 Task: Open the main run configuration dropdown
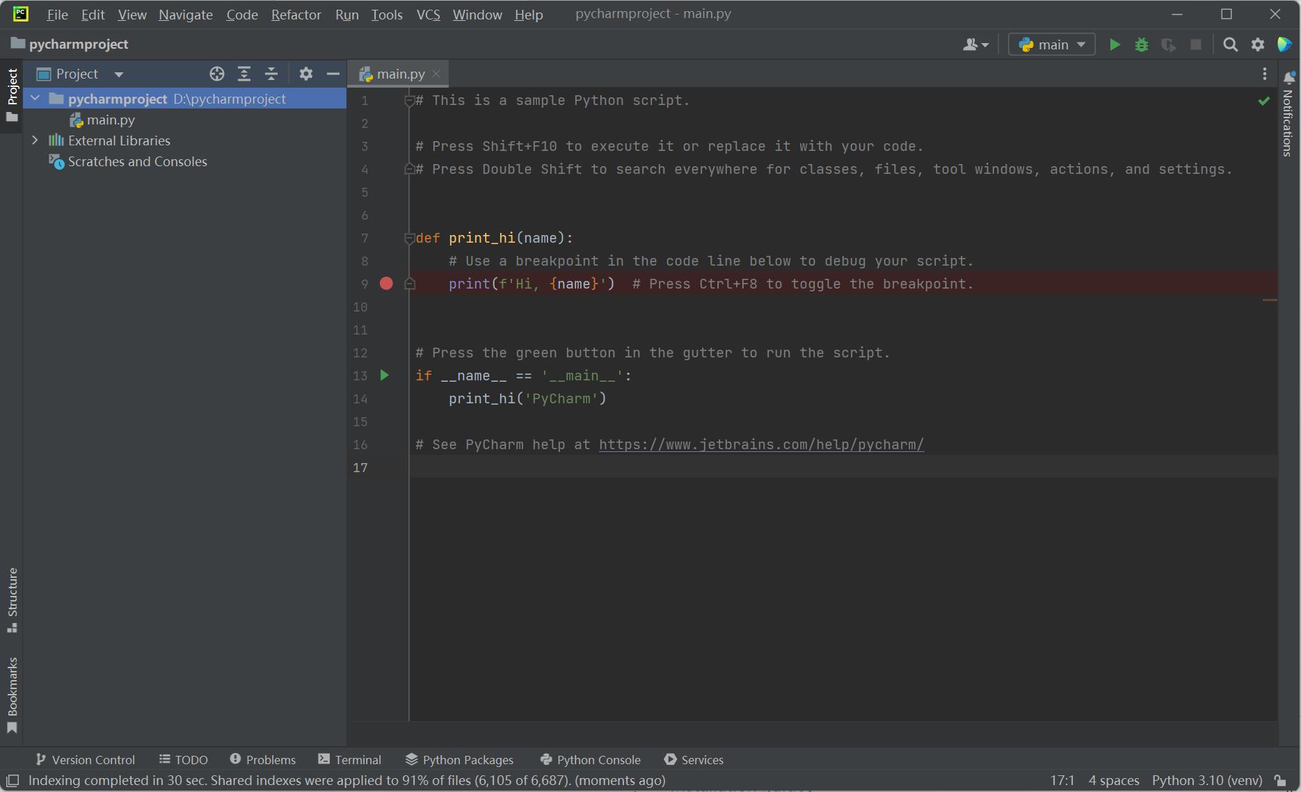tap(1051, 45)
